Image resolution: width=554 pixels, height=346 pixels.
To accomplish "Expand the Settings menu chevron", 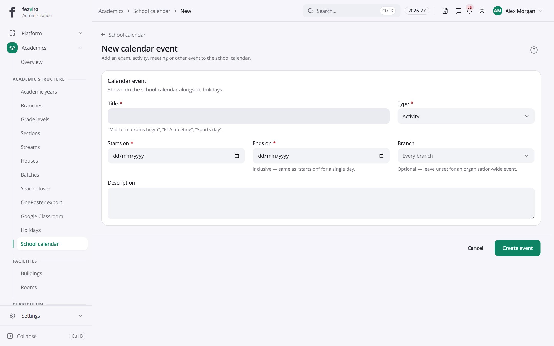I will coord(80,316).
